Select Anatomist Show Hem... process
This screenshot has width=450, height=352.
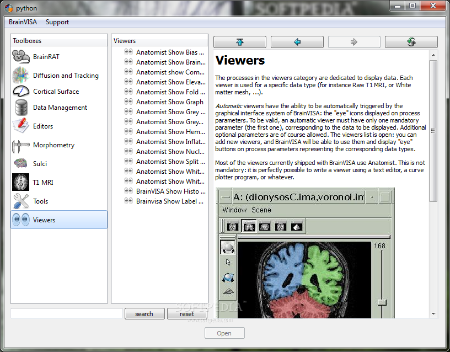pyautogui.click(x=170, y=131)
